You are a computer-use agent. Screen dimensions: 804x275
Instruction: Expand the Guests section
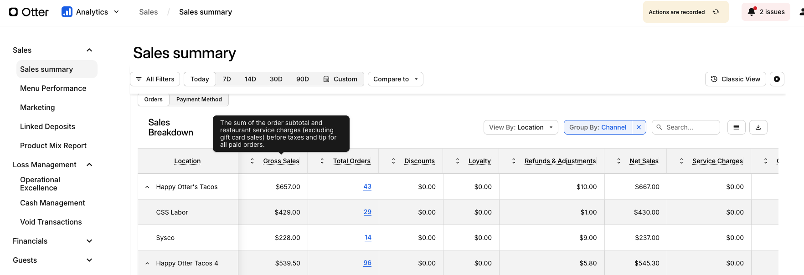coord(89,260)
